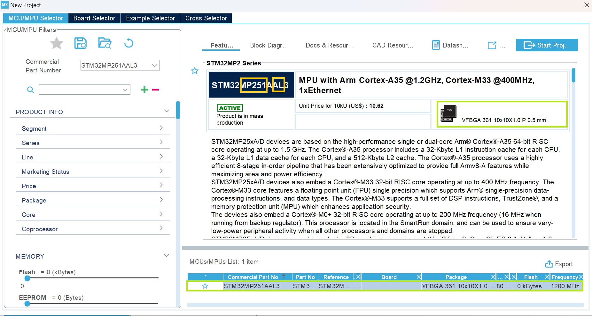The width and height of the screenshot is (592, 316).
Task: Click the ACTIVE status badge
Action: pyautogui.click(x=230, y=108)
